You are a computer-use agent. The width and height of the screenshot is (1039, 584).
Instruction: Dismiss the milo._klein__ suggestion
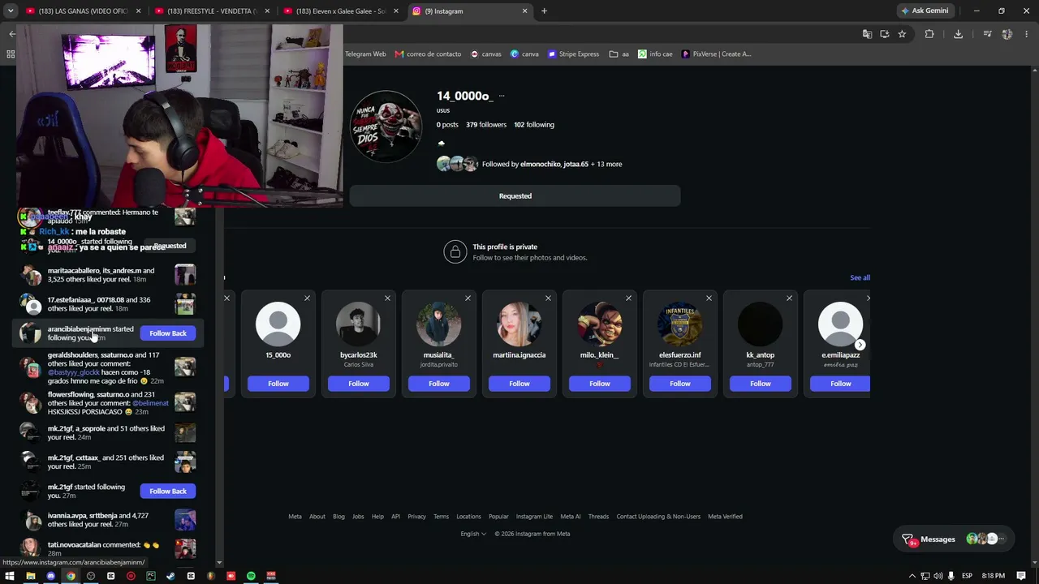click(628, 298)
